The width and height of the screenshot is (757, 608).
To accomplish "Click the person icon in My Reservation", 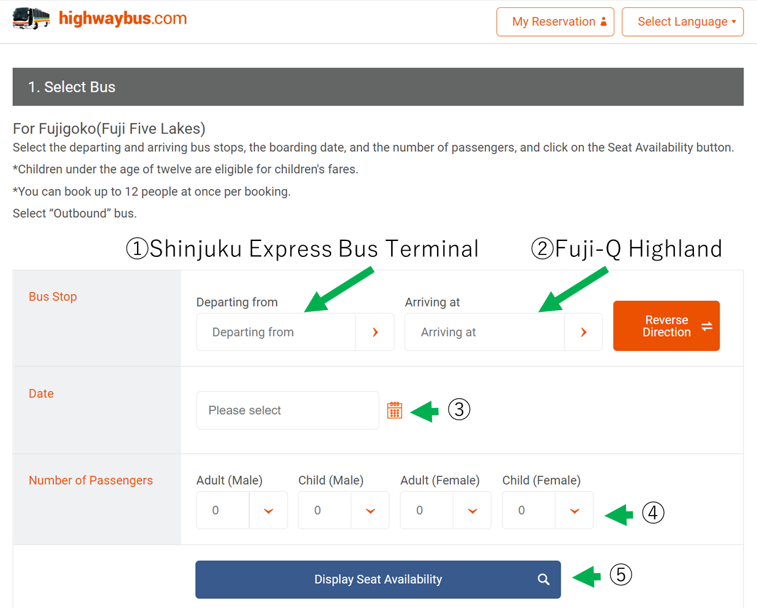I will pyautogui.click(x=603, y=21).
